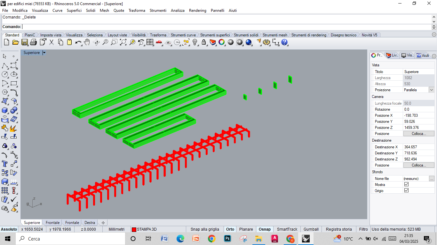Click the black checkmark icon in left toolbar
437x245 pixels.
click(x=14, y=199)
